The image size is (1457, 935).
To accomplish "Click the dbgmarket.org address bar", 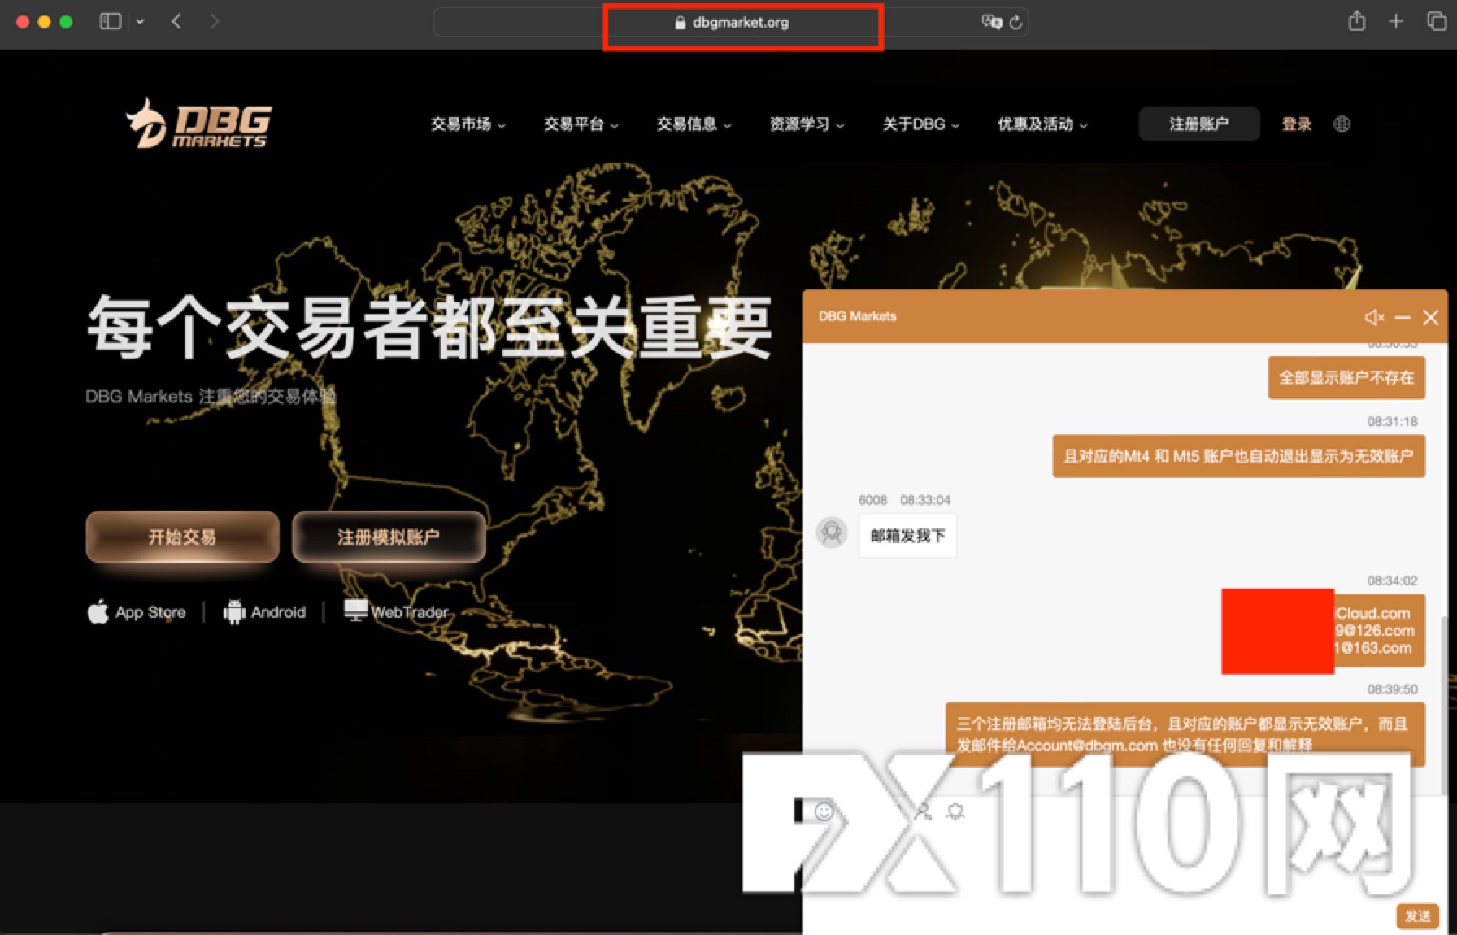I will tap(740, 23).
